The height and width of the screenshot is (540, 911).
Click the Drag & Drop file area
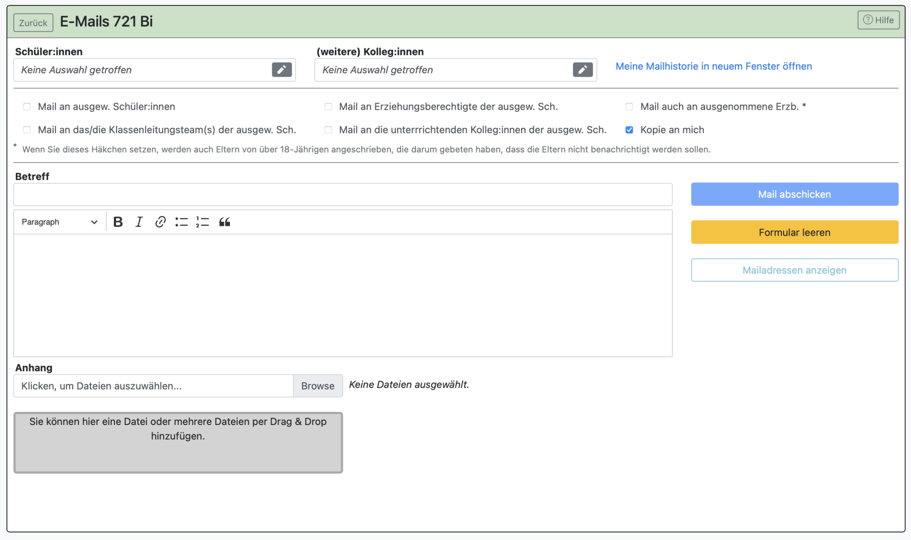pos(178,443)
